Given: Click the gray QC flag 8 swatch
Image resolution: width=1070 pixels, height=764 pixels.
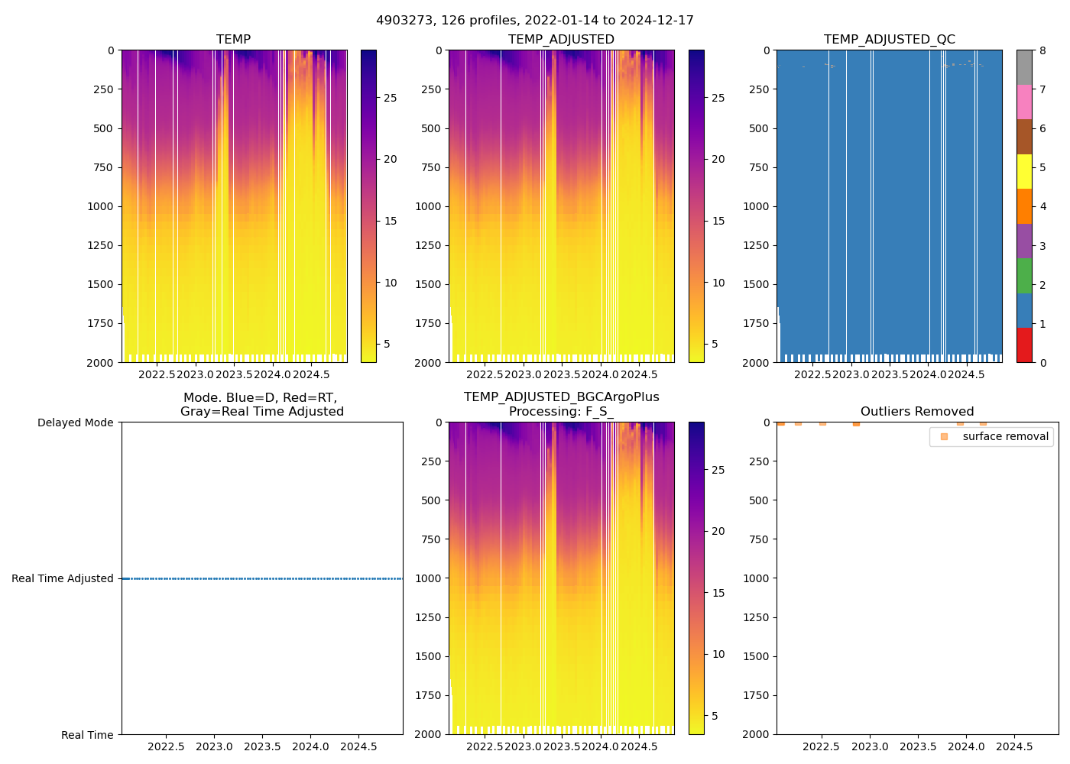Looking at the screenshot, I should (x=1024, y=67).
